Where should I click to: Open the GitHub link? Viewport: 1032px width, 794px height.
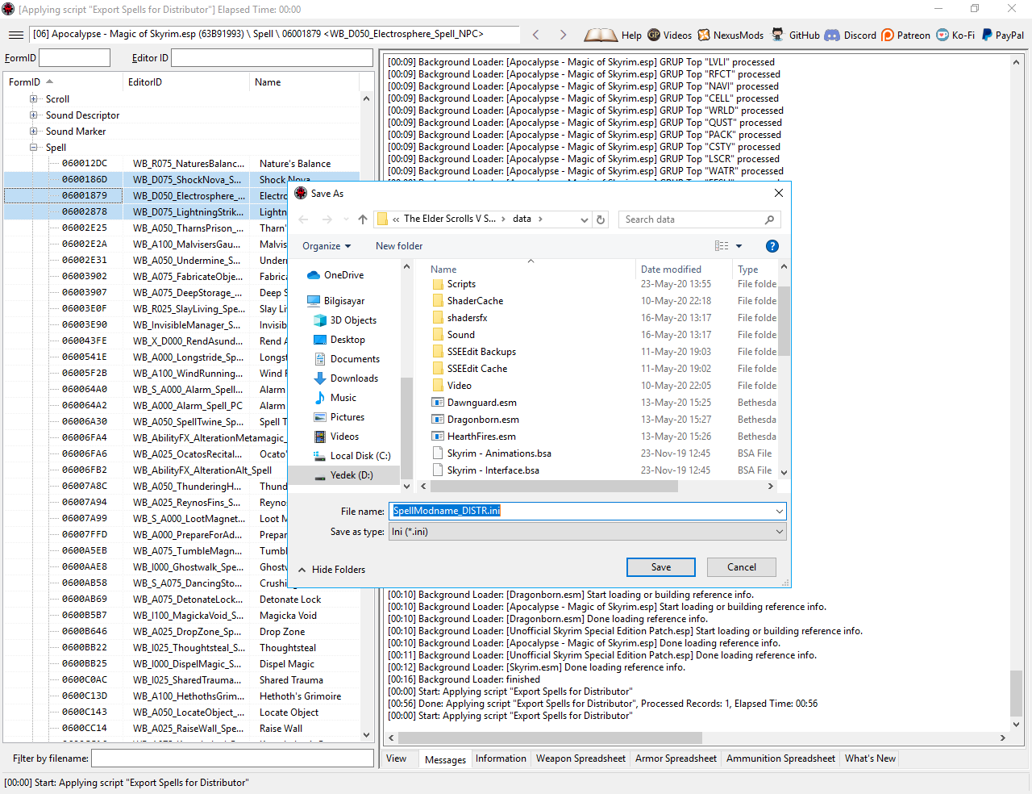777,35
